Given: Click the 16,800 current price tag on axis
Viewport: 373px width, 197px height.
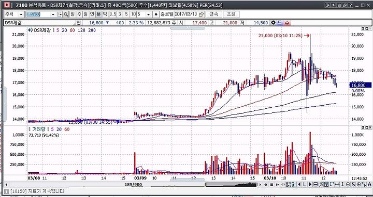Looking at the screenshot, I should 360,85.
